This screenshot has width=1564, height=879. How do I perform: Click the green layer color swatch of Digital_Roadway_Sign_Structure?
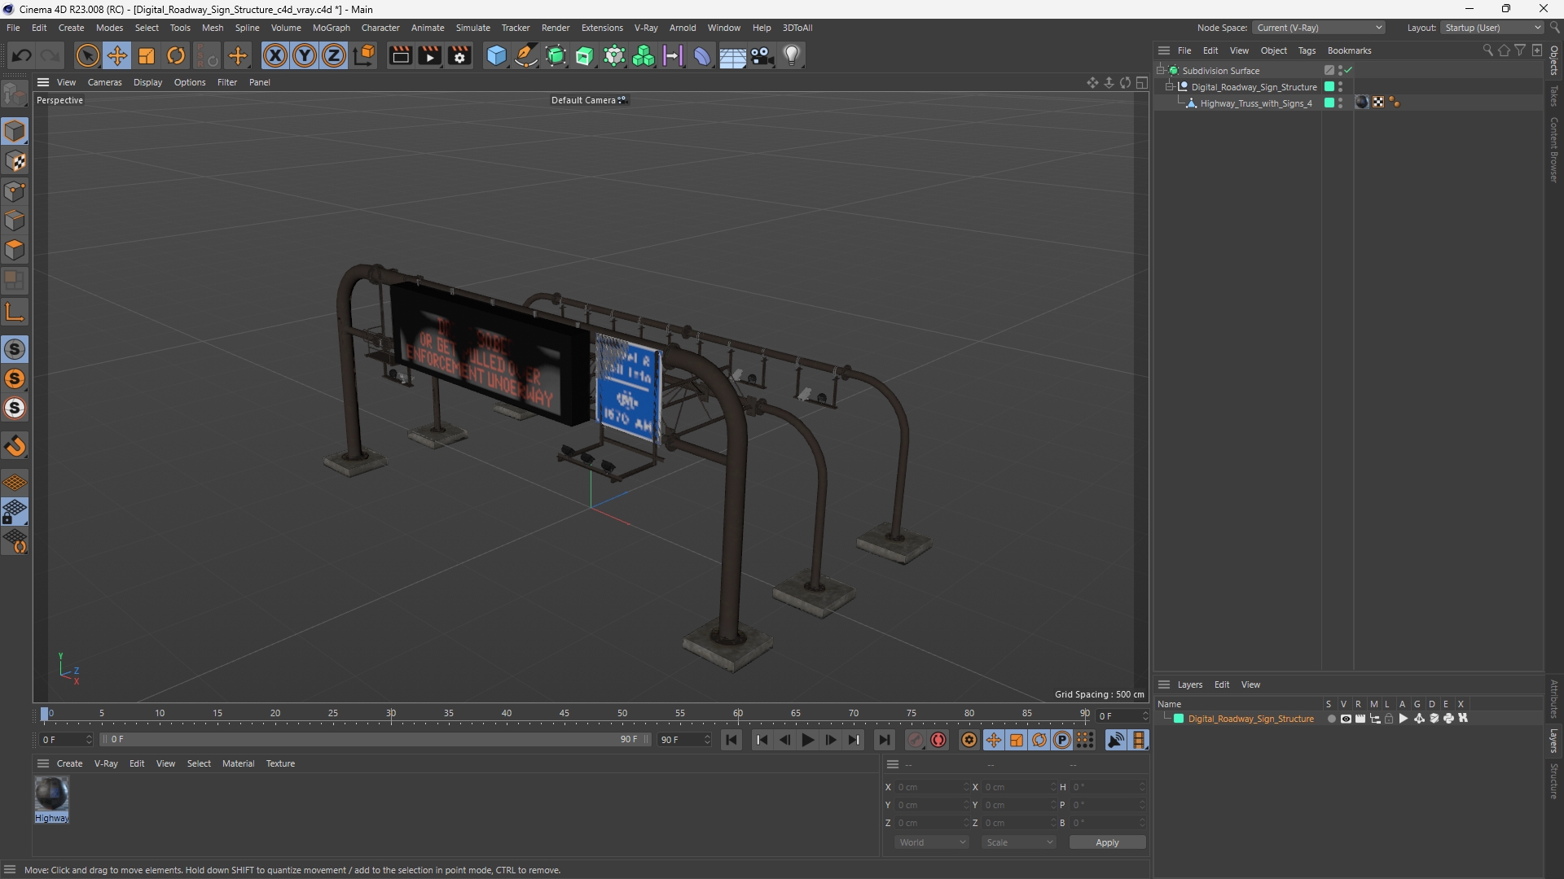tap(1178, 719)
